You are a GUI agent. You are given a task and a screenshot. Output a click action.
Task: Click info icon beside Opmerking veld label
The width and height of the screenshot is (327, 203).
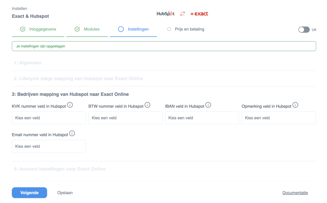295,105
